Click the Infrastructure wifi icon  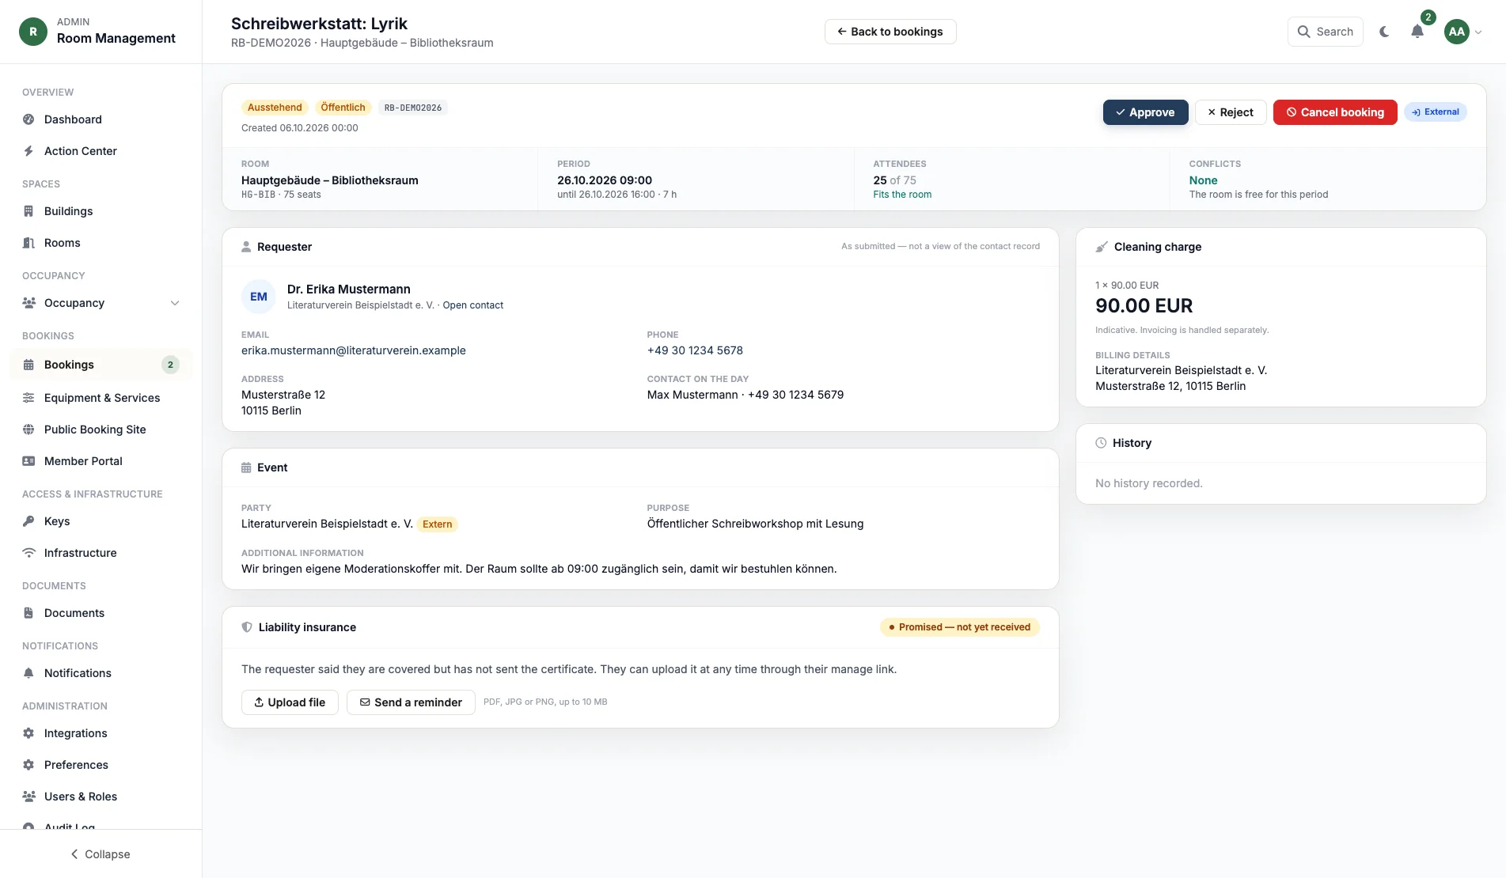point(28,553)
